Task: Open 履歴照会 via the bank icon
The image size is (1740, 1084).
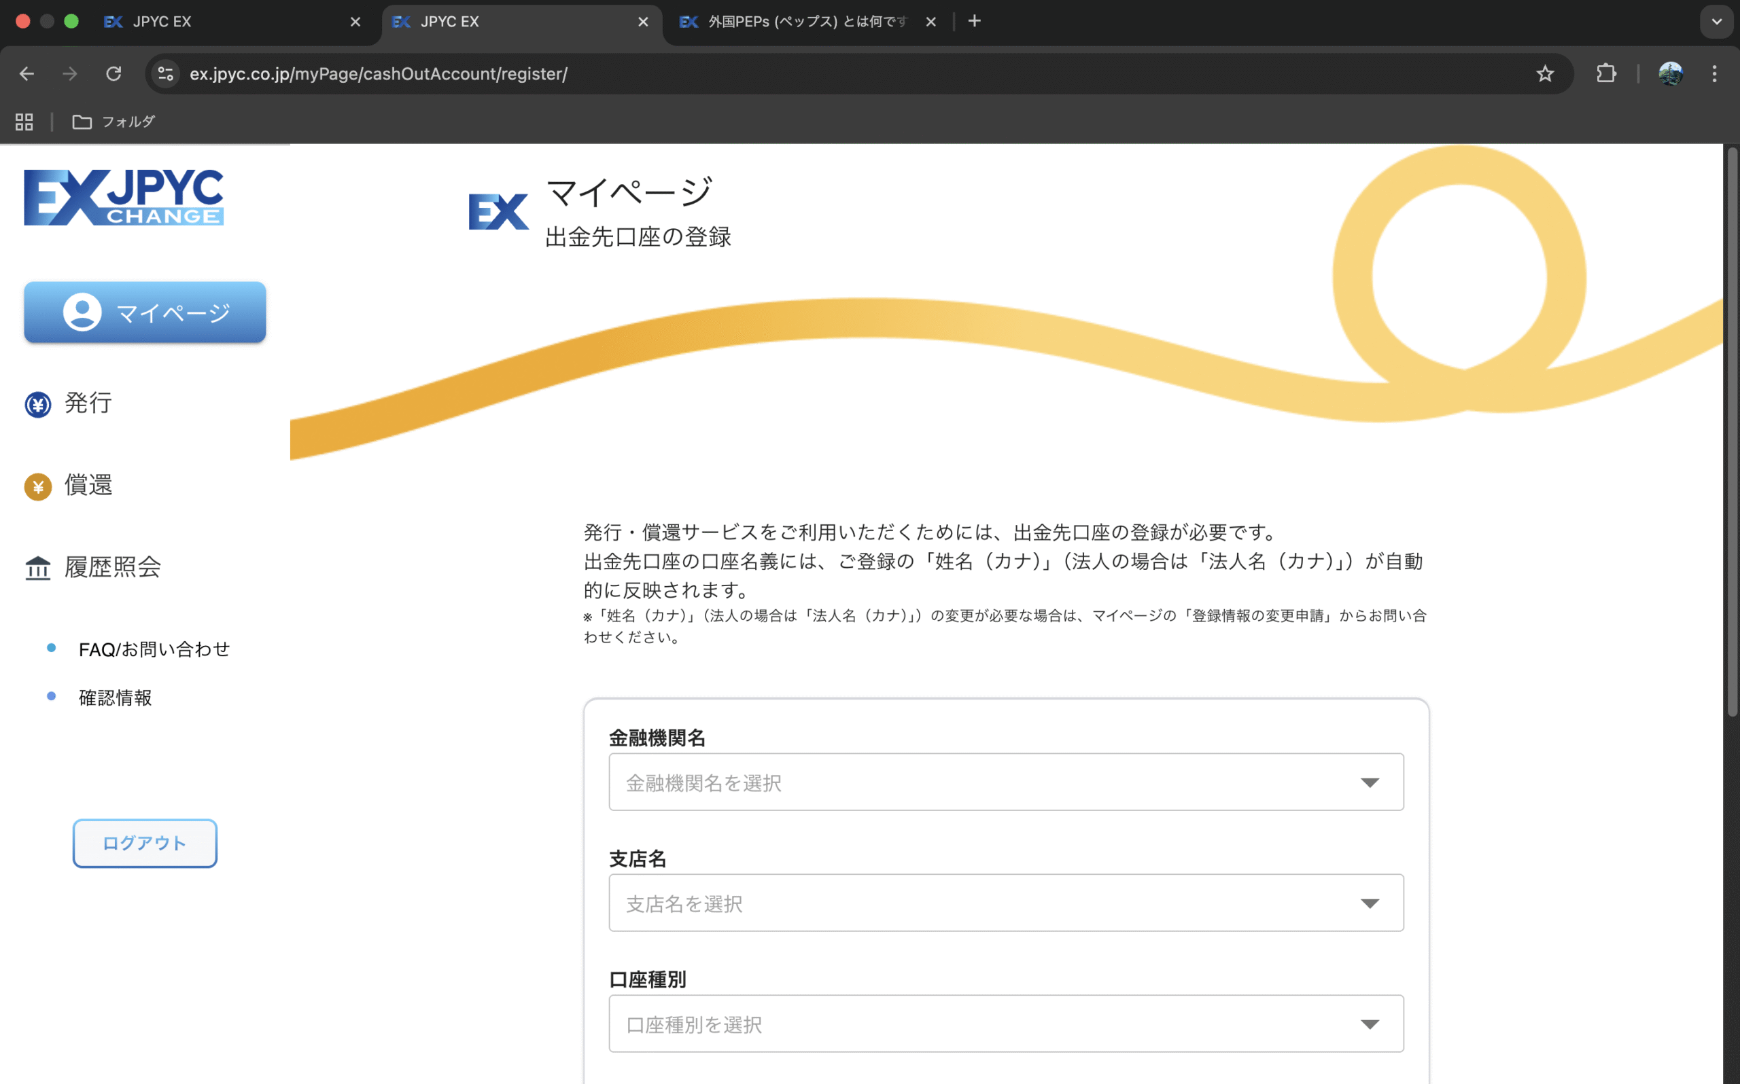Action: pyautogui.click(x=37, y=567)
